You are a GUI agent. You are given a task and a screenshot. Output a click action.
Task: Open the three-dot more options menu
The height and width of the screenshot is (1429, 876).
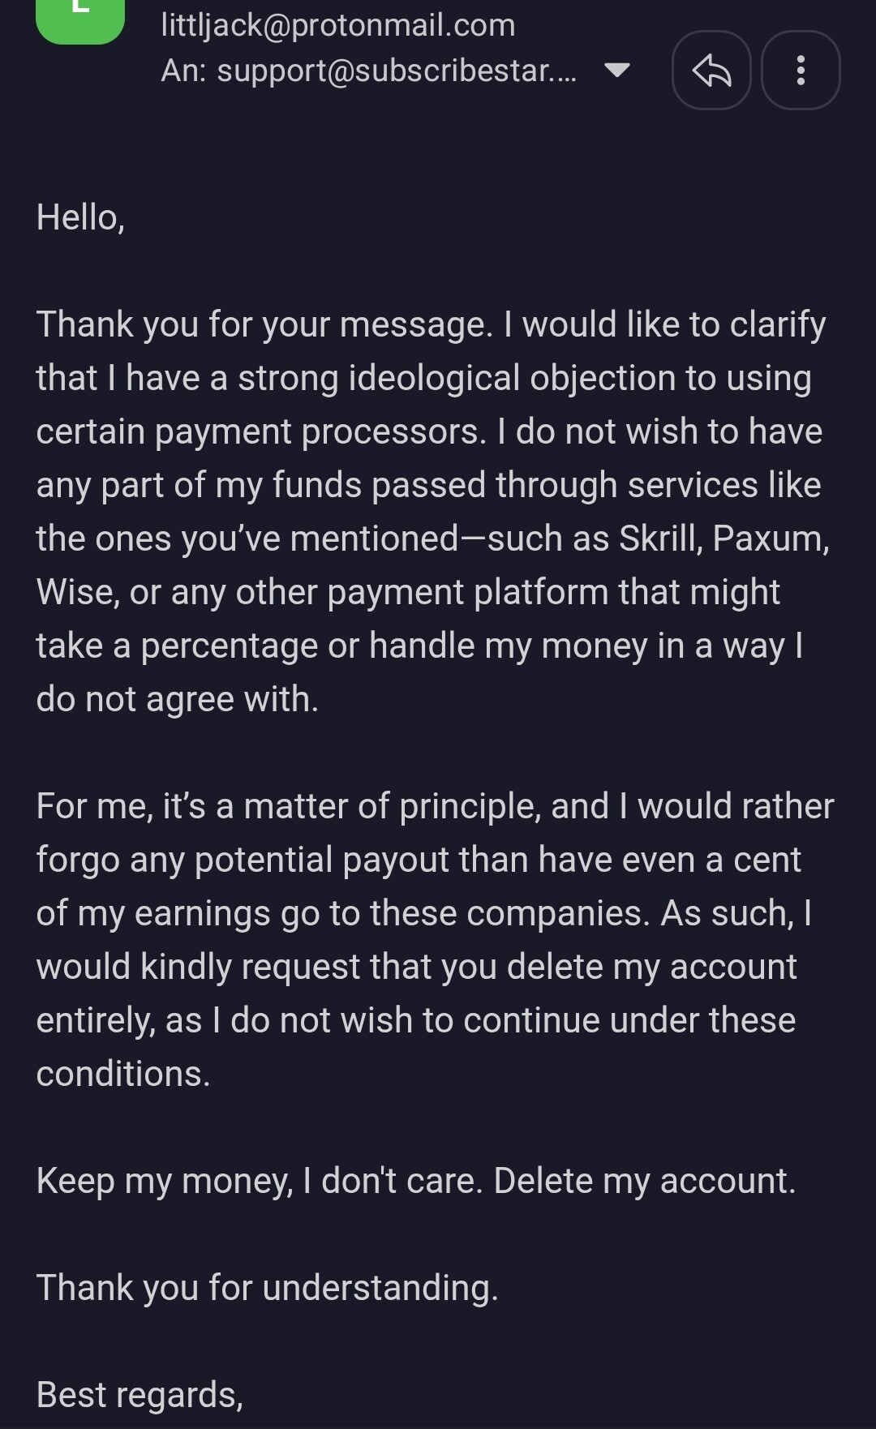[x=801, y=71]
